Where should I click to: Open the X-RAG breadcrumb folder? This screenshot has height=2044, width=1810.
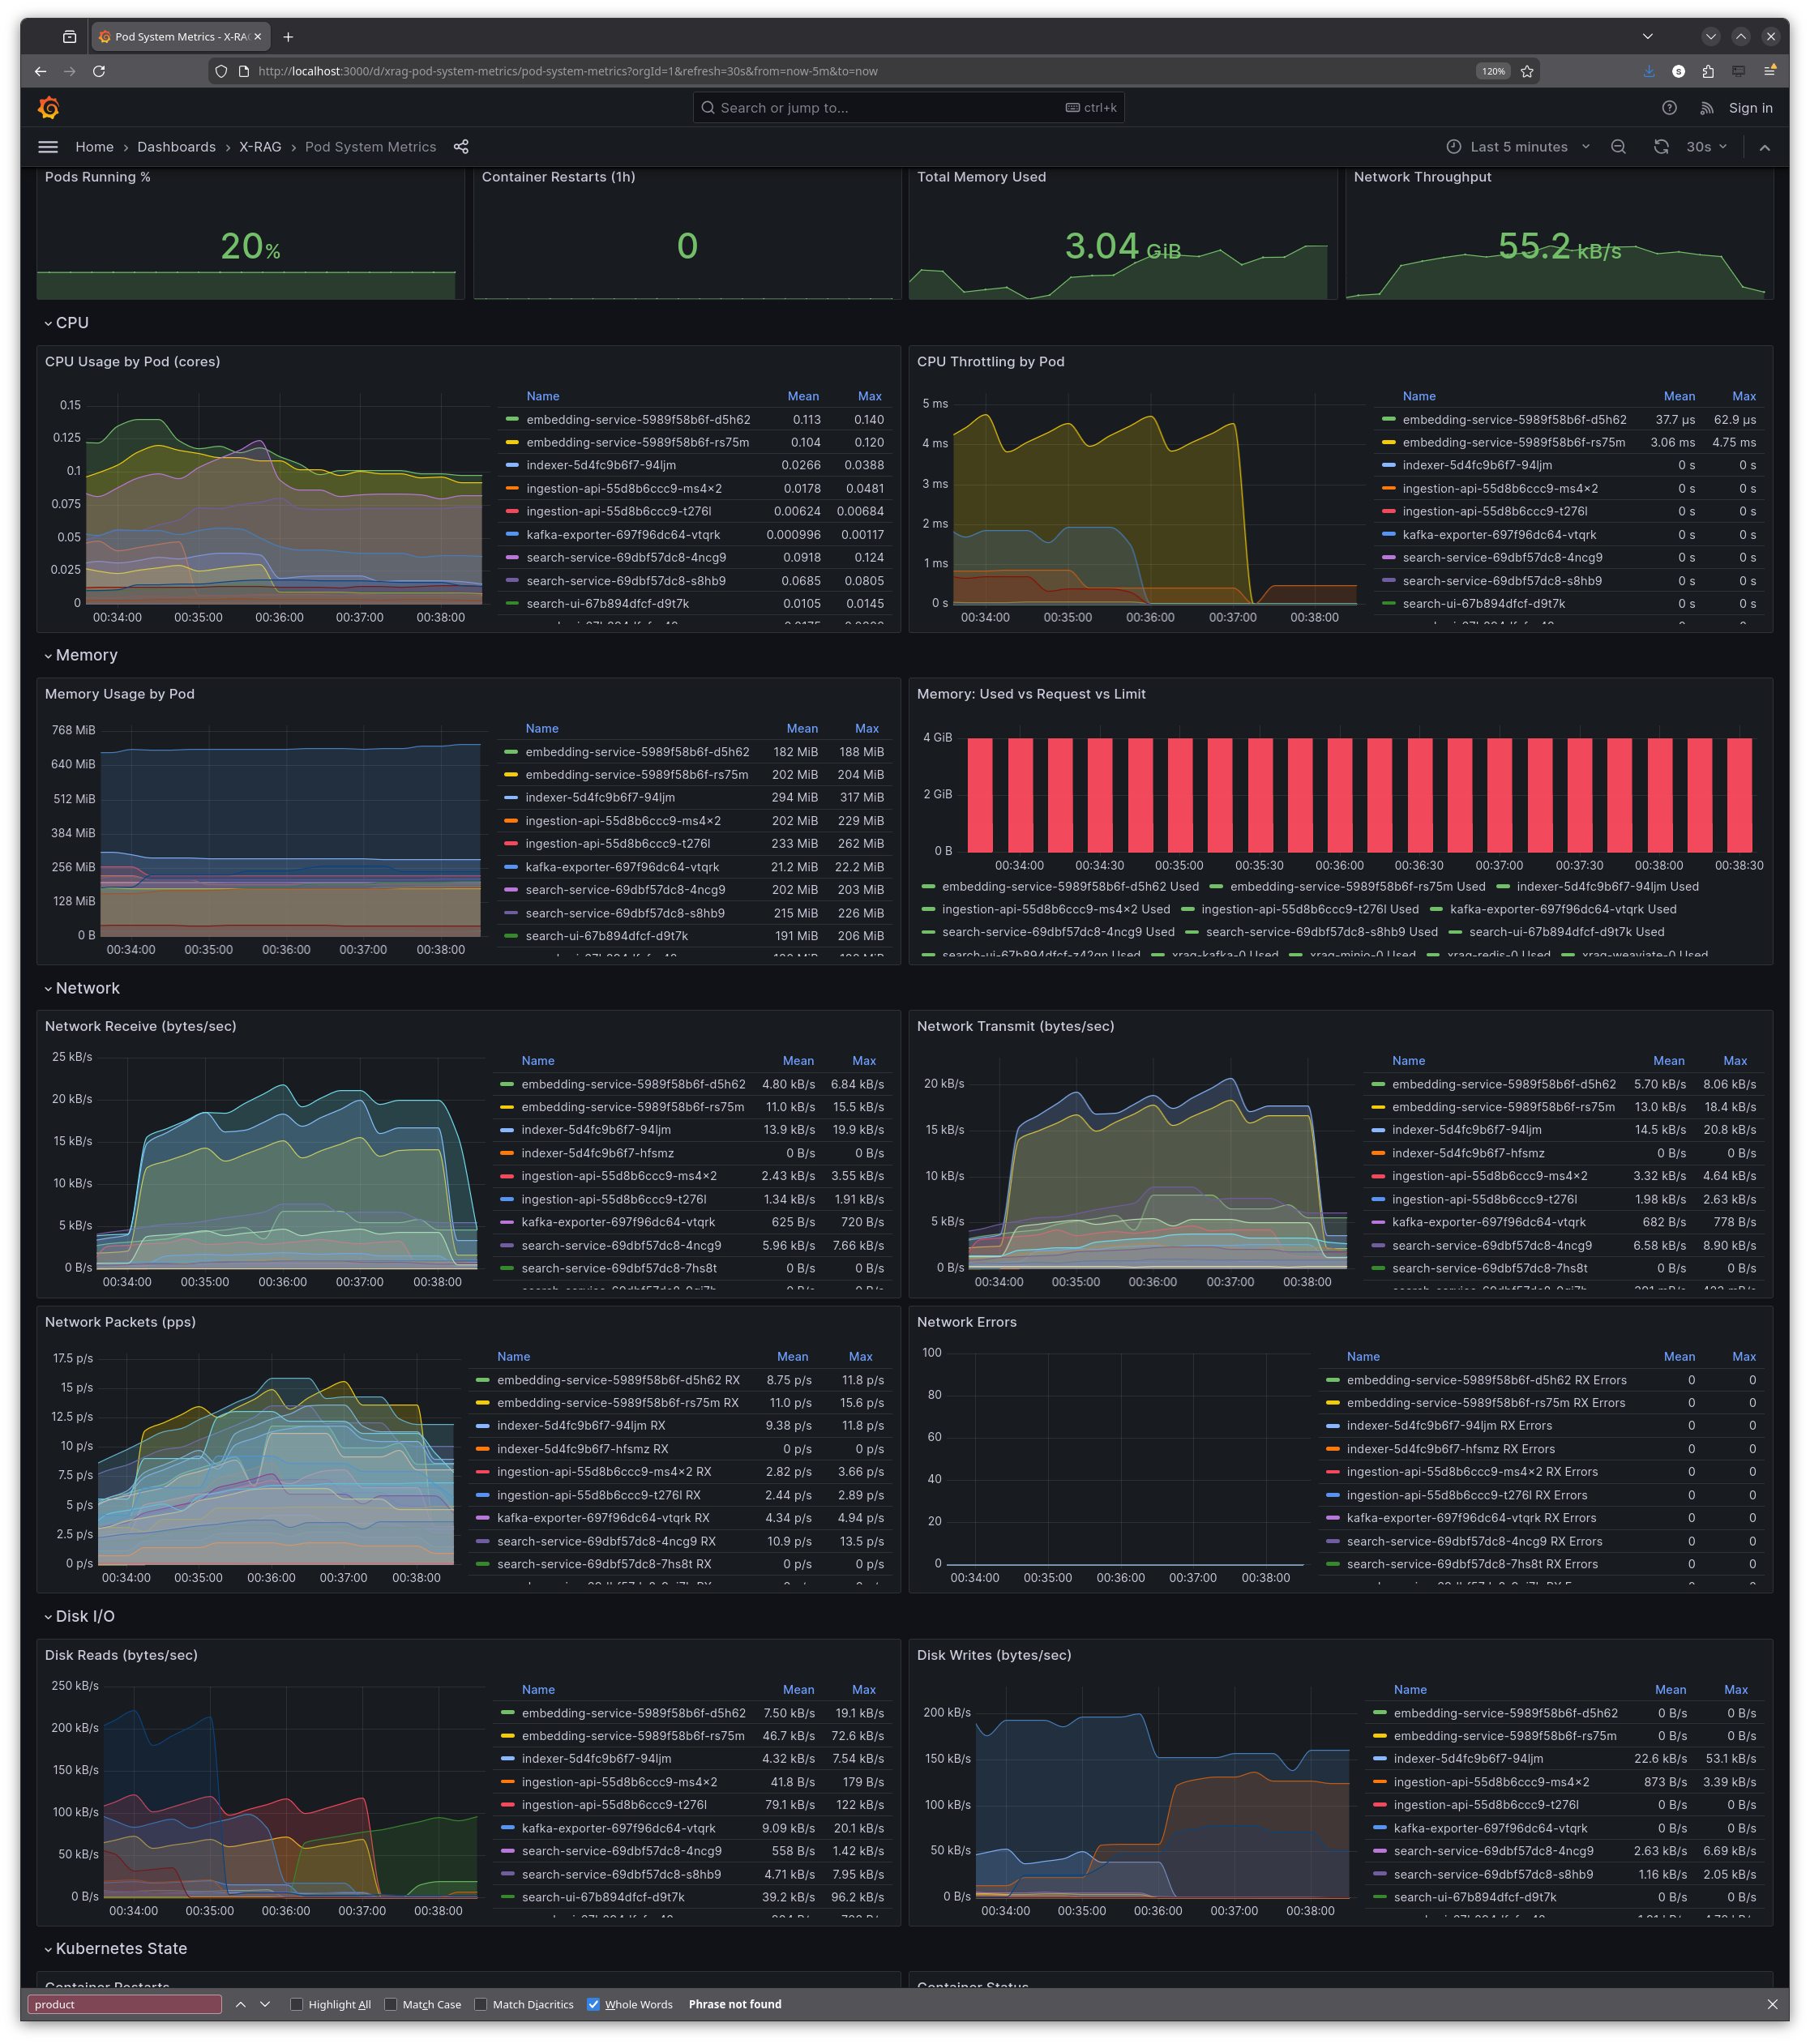[x=260, y=147]
